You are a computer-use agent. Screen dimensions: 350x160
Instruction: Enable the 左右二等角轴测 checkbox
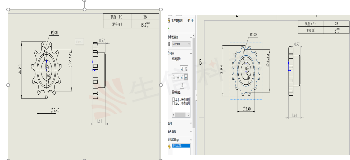click(x=174, y=103)
